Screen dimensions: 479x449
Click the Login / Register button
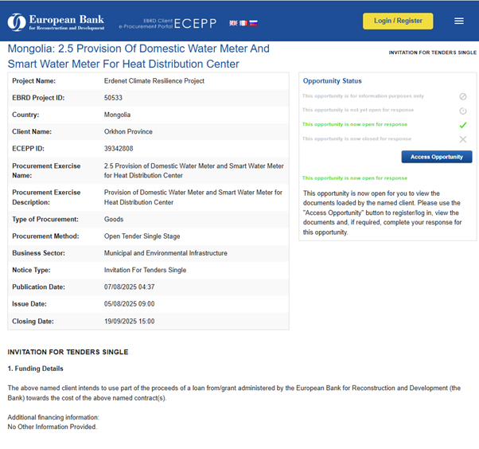coord(398,21)
